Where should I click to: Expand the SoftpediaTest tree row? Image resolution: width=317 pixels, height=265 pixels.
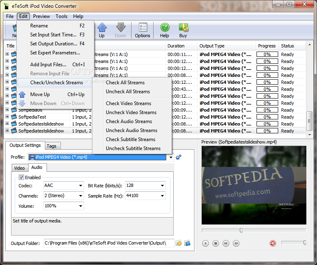click(x=7, y=117)
